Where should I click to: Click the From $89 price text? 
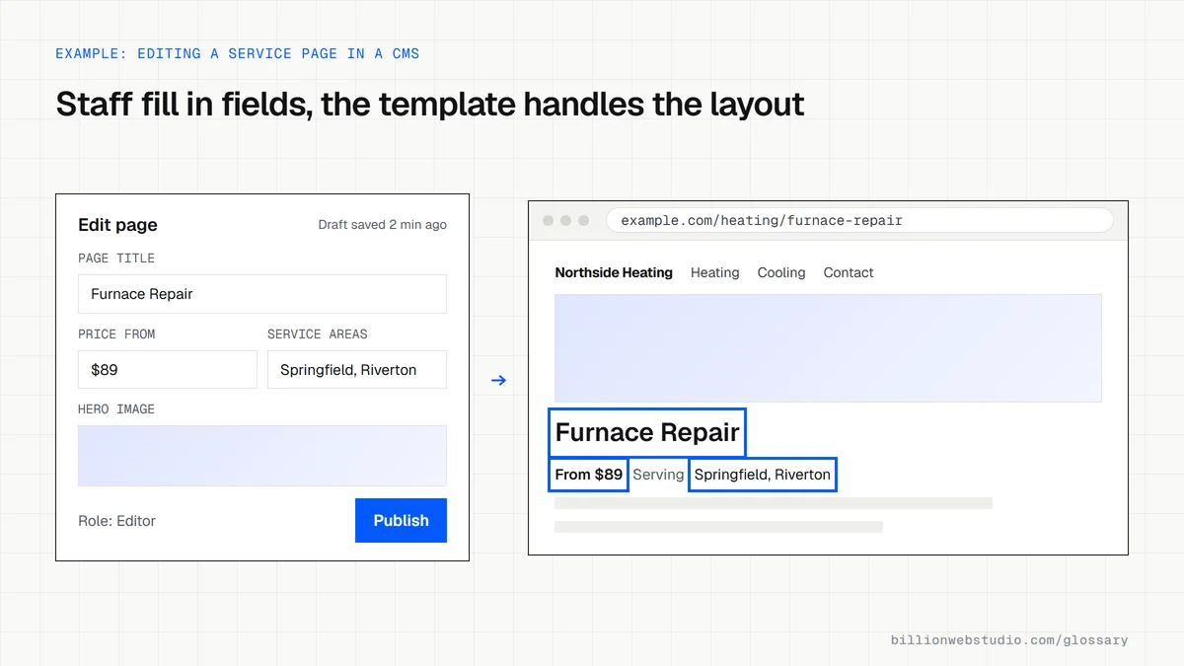click(x=588, y=475)
